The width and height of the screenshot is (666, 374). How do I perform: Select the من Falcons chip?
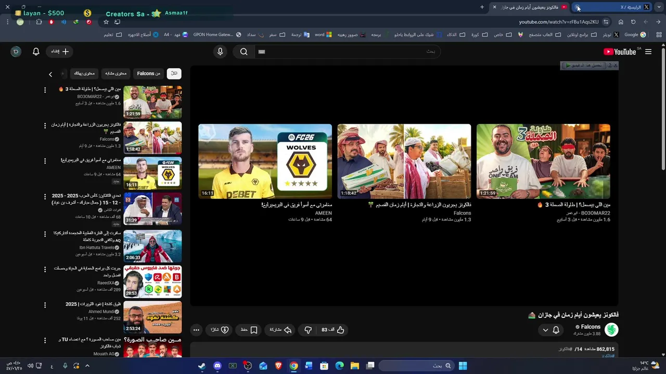point(148,73)
